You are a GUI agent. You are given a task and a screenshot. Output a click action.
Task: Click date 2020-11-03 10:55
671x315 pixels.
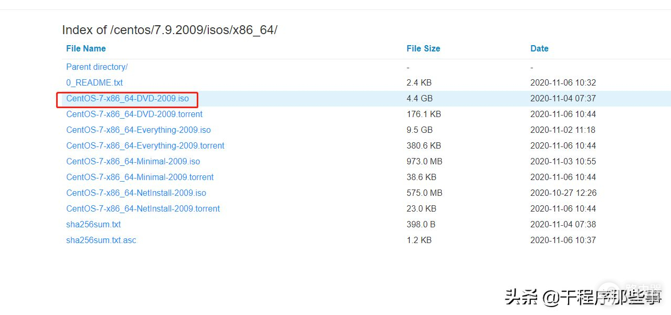coord(563,161)
